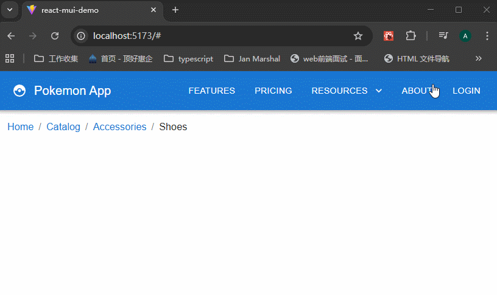Screen dimensions: 497x295
Task: Click the Chrome profile avatar
Action: pyautogui.click(x=465, y=36)
